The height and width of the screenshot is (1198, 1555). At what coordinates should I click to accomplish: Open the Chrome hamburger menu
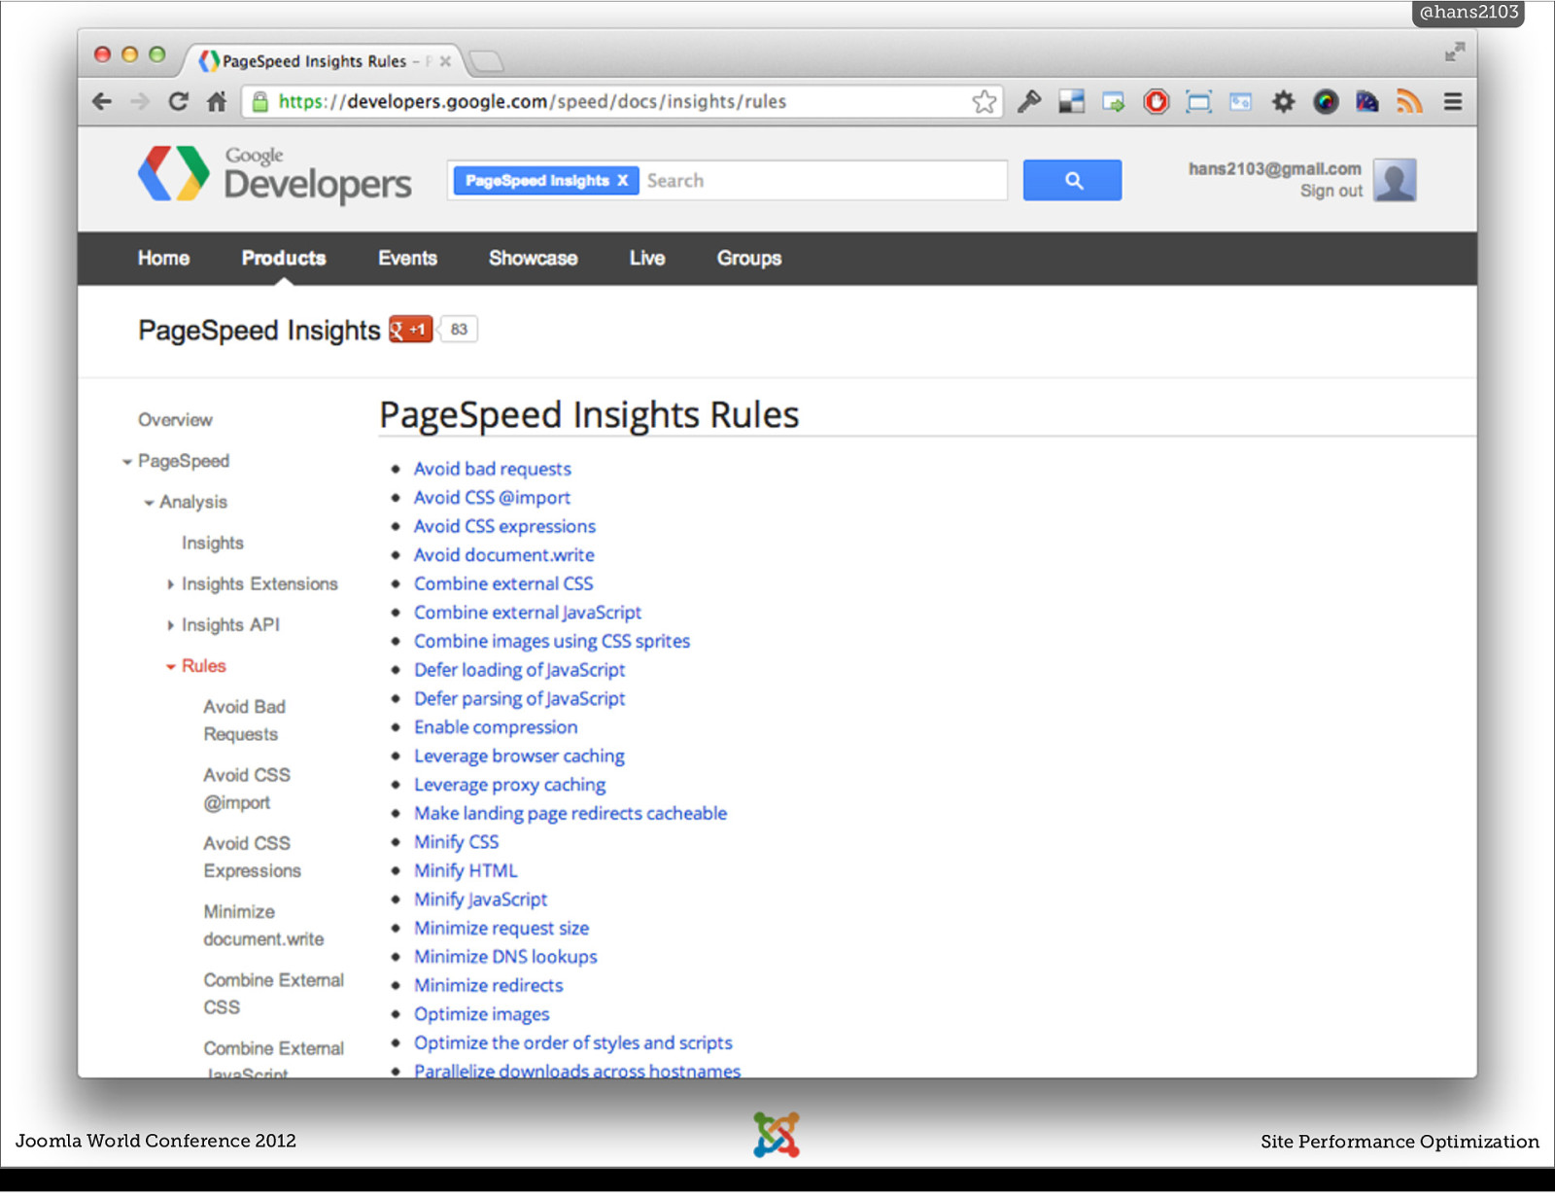coord(1453,101)
